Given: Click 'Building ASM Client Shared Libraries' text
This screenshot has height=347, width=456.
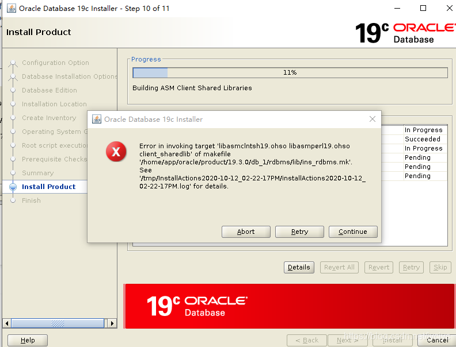Looking at the screenshot, I should click(192, 88).
